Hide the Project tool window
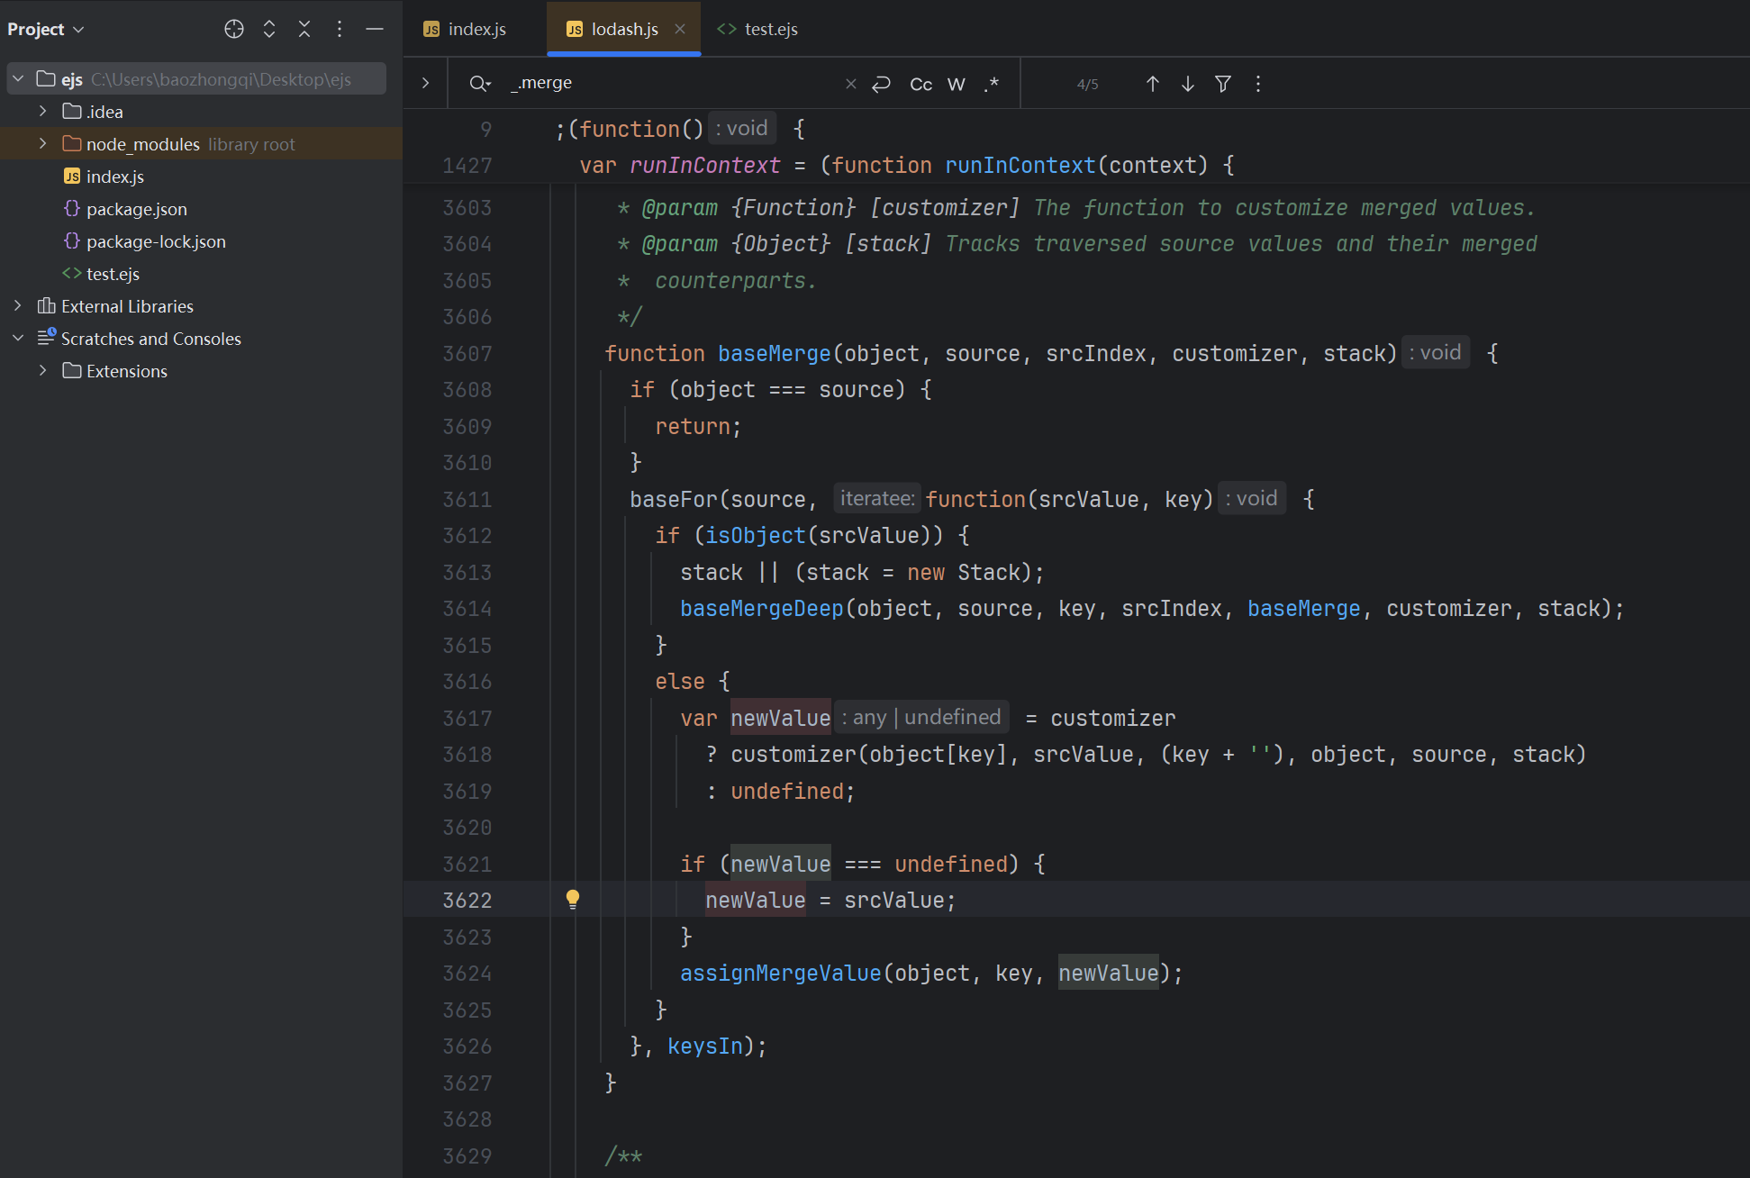Screen dimensions: 1750x1178 [x=375, y=29]
